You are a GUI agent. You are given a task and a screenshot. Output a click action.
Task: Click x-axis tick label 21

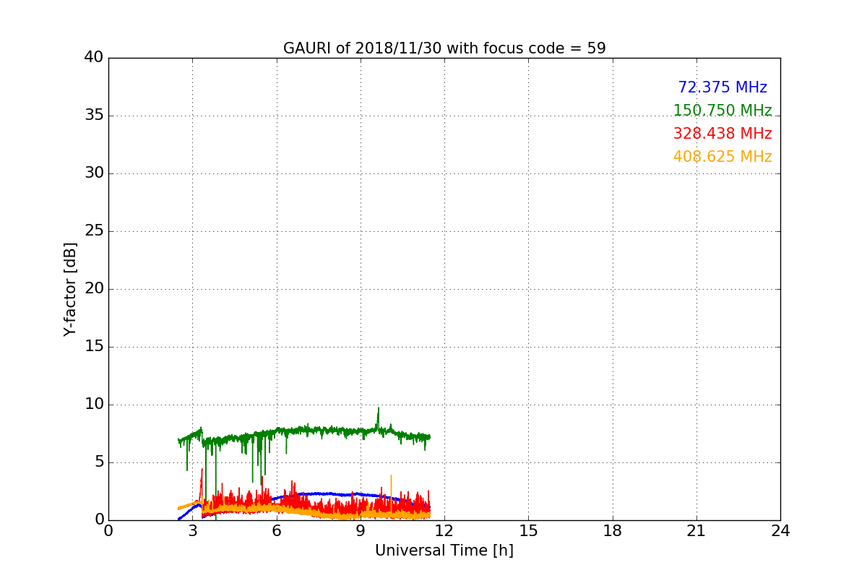click(696, 531)
